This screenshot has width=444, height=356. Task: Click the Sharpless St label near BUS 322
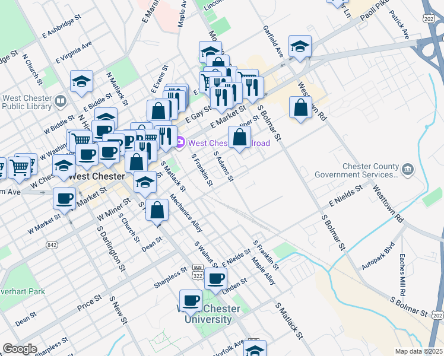[x=170, y=277]
